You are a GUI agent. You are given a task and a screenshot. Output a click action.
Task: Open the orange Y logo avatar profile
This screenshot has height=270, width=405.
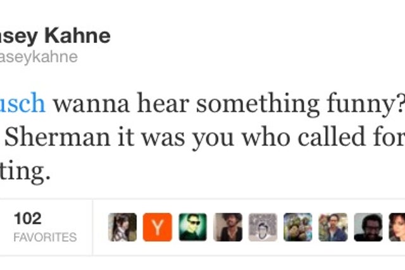coord(158,227)
